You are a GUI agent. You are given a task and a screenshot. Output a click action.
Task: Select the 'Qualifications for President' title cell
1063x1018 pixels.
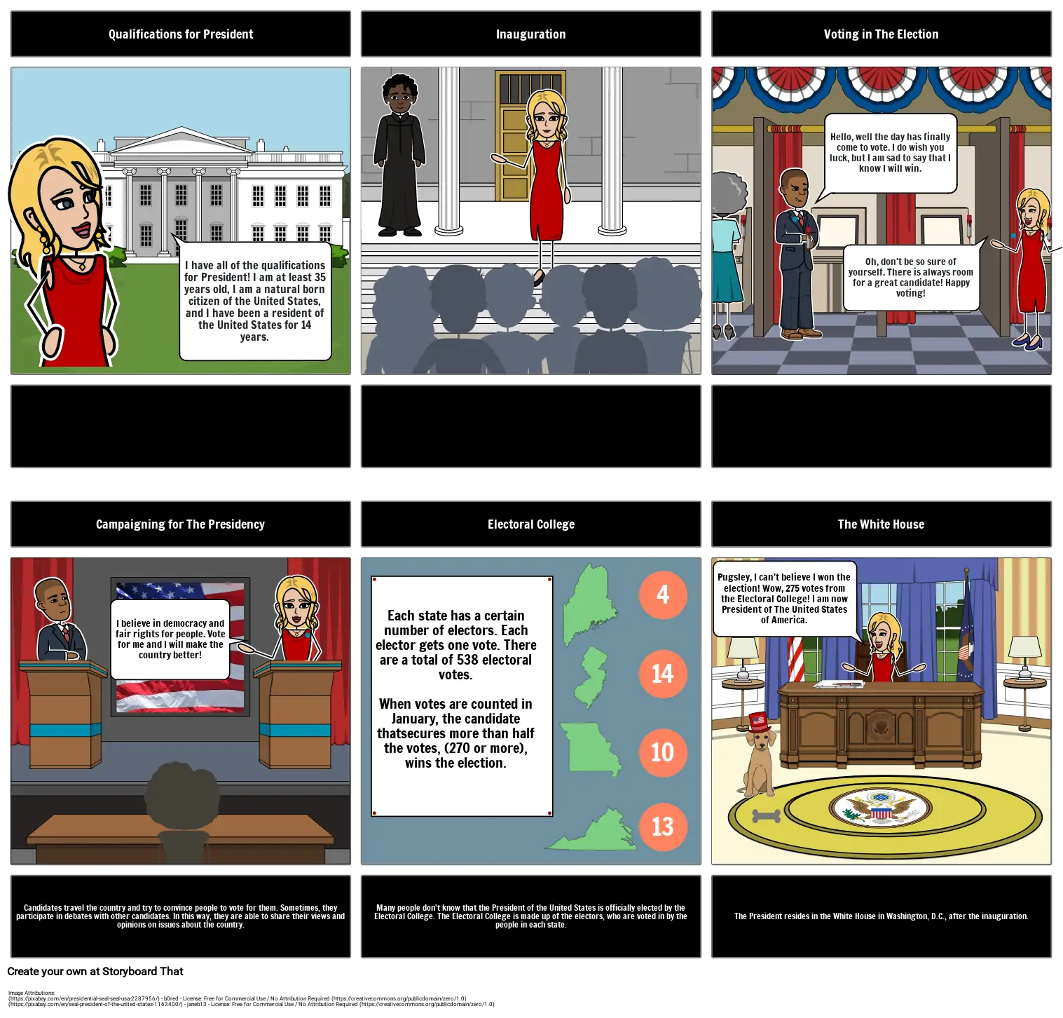[x=181, y=34]
